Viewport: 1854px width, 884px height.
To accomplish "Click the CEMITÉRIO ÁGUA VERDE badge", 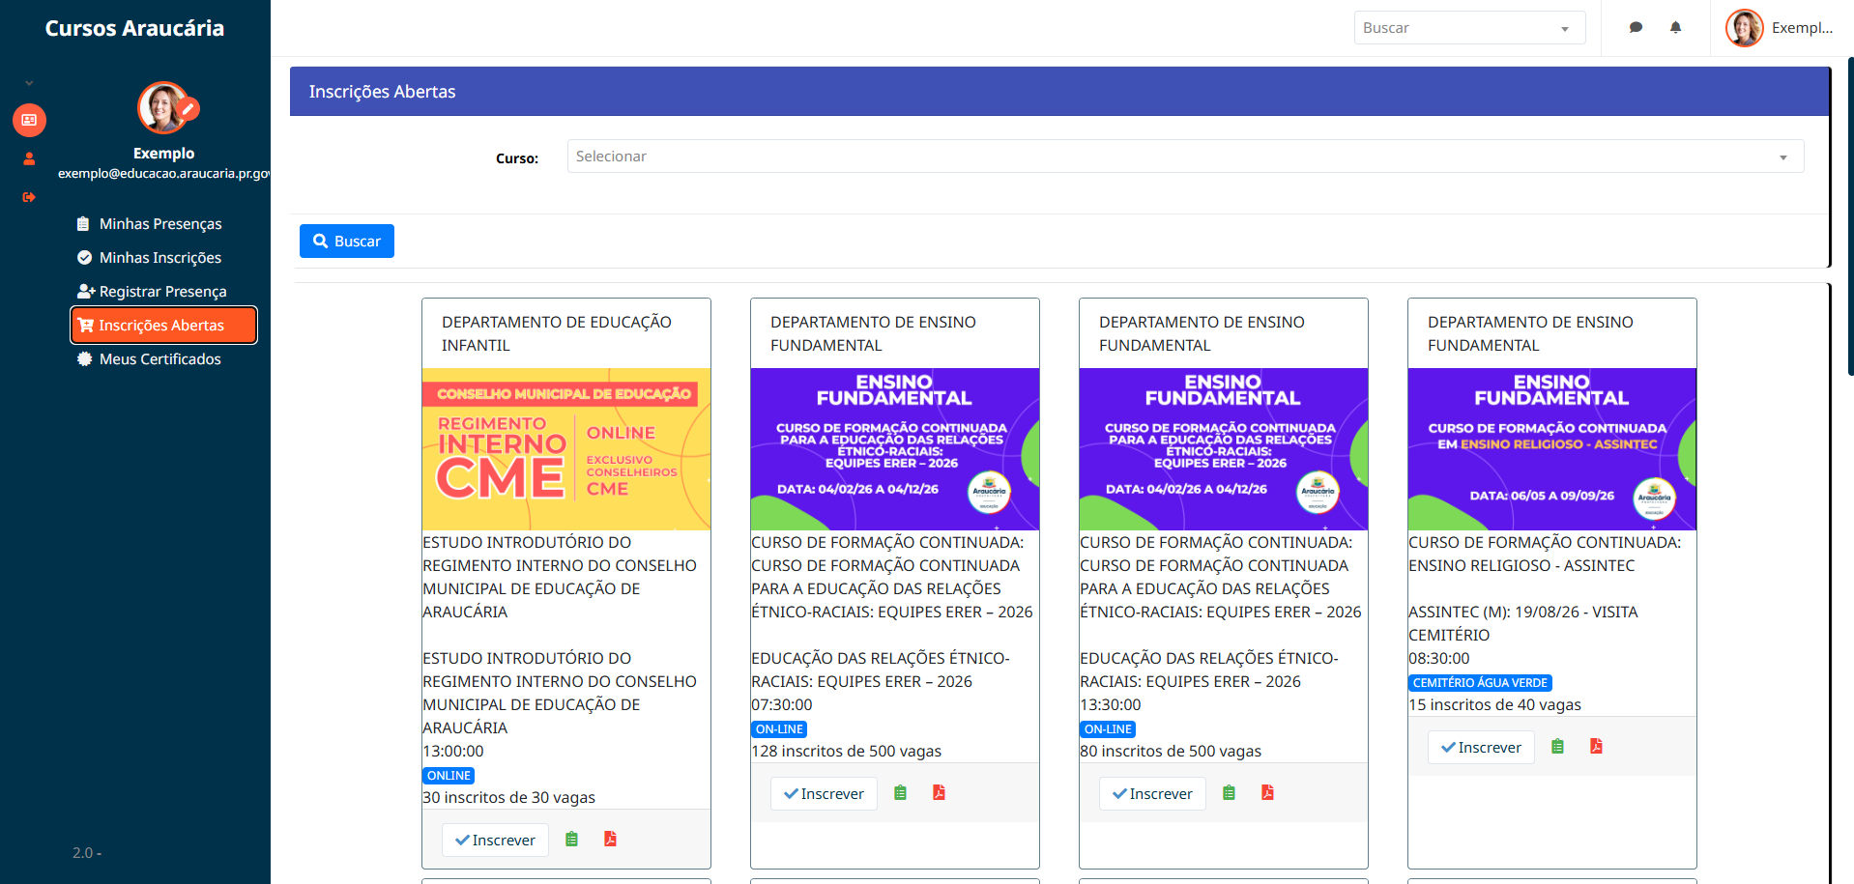I will (x=1480, y=683).
